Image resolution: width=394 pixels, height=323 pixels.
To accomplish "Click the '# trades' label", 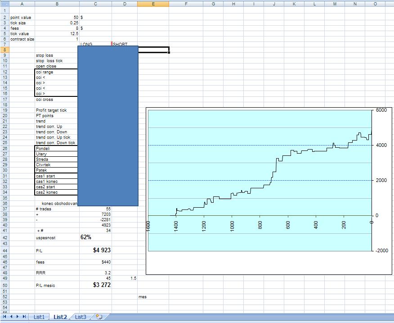I will point(44,209).
